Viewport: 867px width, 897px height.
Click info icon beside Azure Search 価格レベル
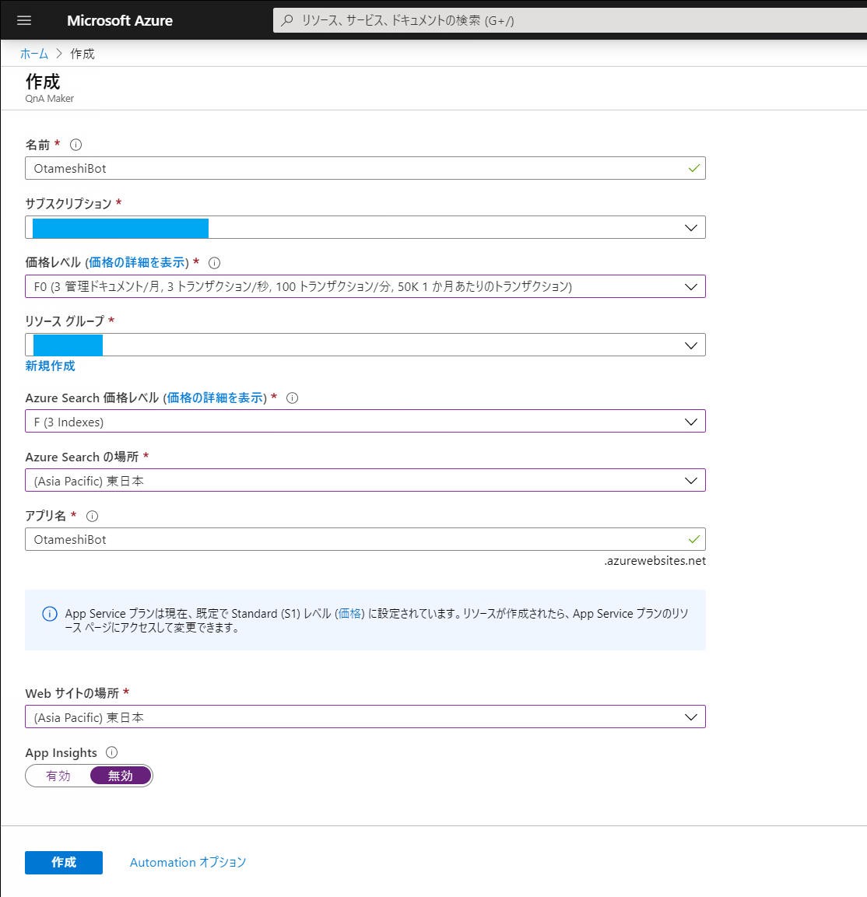(293, 398)
